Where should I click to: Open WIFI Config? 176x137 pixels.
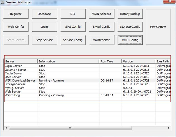[x=130, y=40]
